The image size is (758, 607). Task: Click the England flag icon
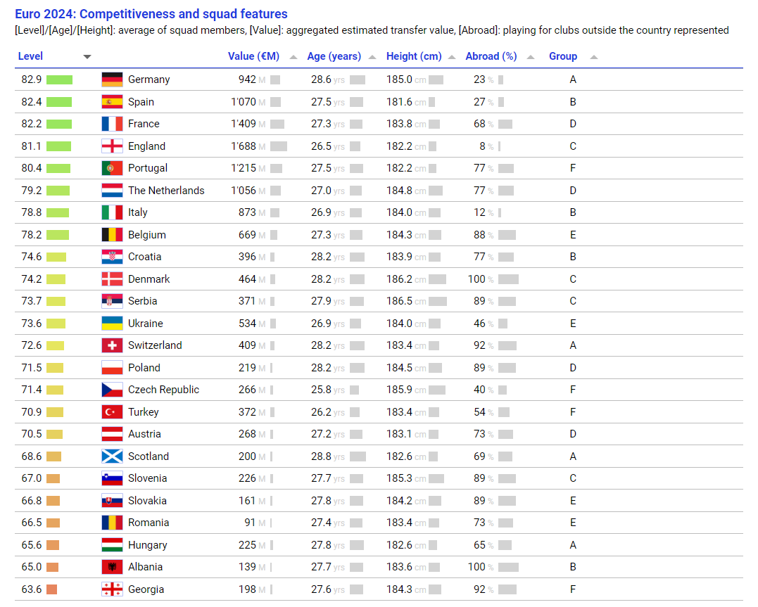coord(112,146)
